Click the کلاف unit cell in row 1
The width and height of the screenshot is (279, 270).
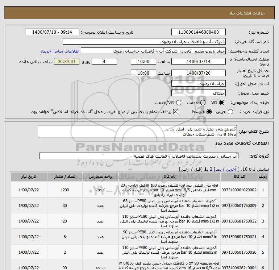point(100,190)
